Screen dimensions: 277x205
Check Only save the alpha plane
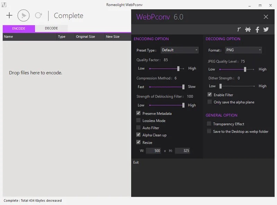click(209, 102)
